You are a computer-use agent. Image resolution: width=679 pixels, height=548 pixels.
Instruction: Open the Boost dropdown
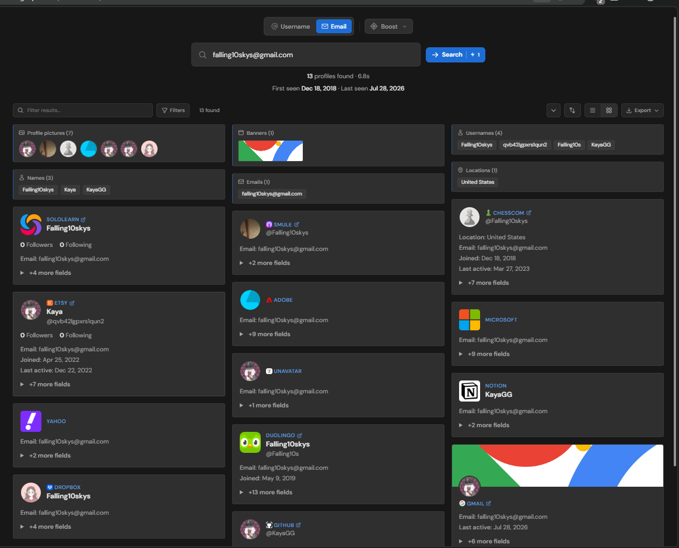coord(388,26)
